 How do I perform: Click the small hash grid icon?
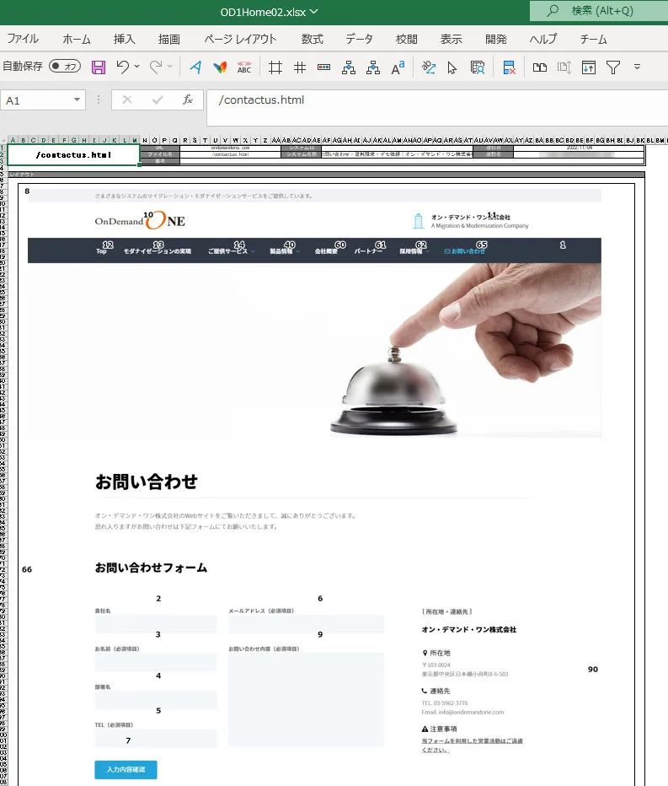click(x=300, y=67)
